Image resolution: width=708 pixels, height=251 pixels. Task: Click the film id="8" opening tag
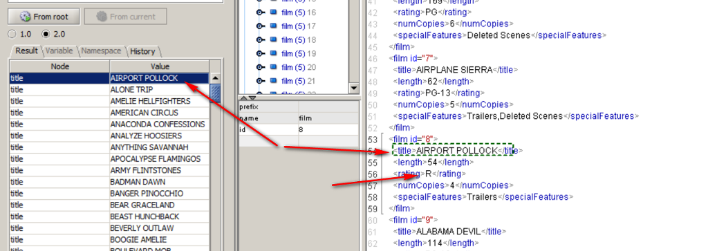tap(413, 138)
